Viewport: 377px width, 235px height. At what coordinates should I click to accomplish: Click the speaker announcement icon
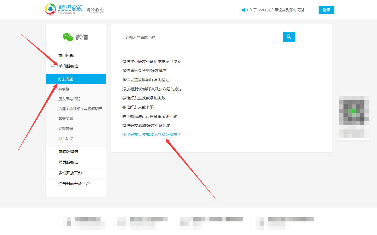point(245,10)
